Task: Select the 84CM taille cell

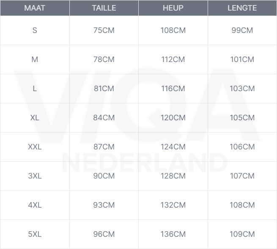Action: [x=104, y=118]
